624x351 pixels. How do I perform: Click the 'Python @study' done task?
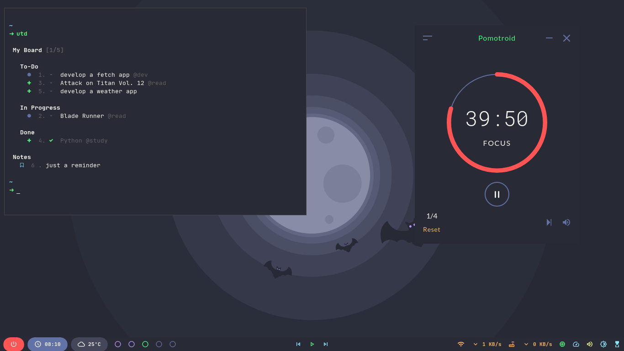(x=84, y=141)
